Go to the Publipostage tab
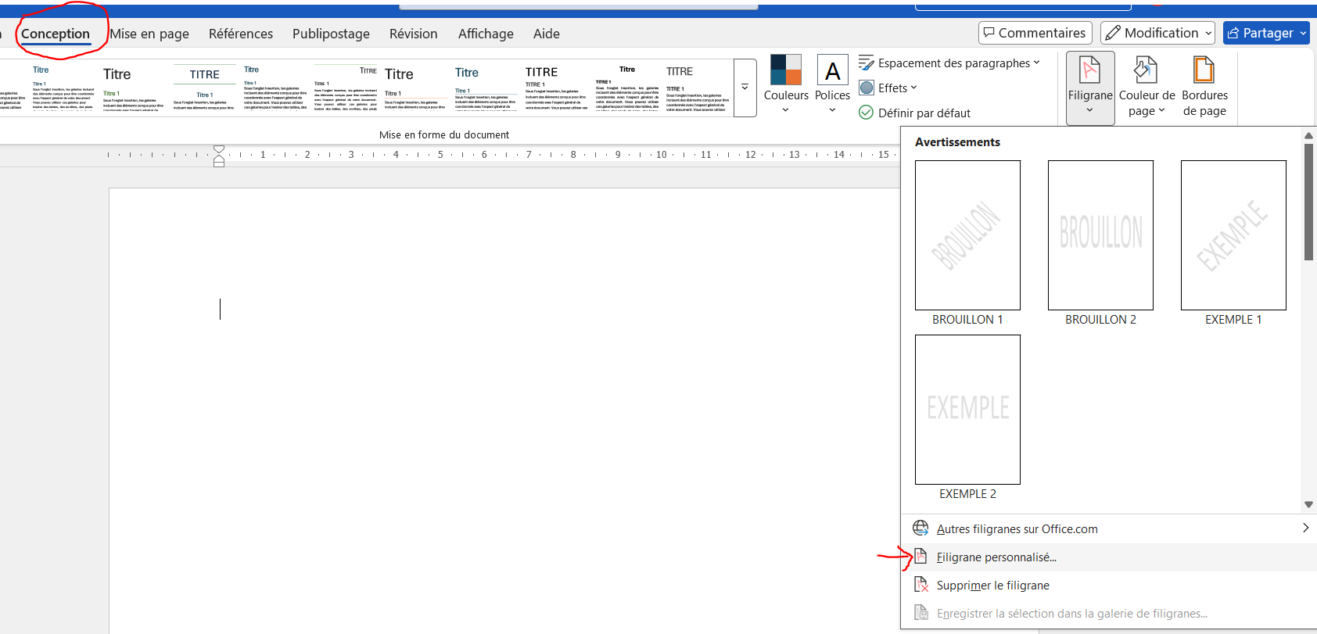The height and width of the screenshot is (634, 1317). [x=331, y=34]
